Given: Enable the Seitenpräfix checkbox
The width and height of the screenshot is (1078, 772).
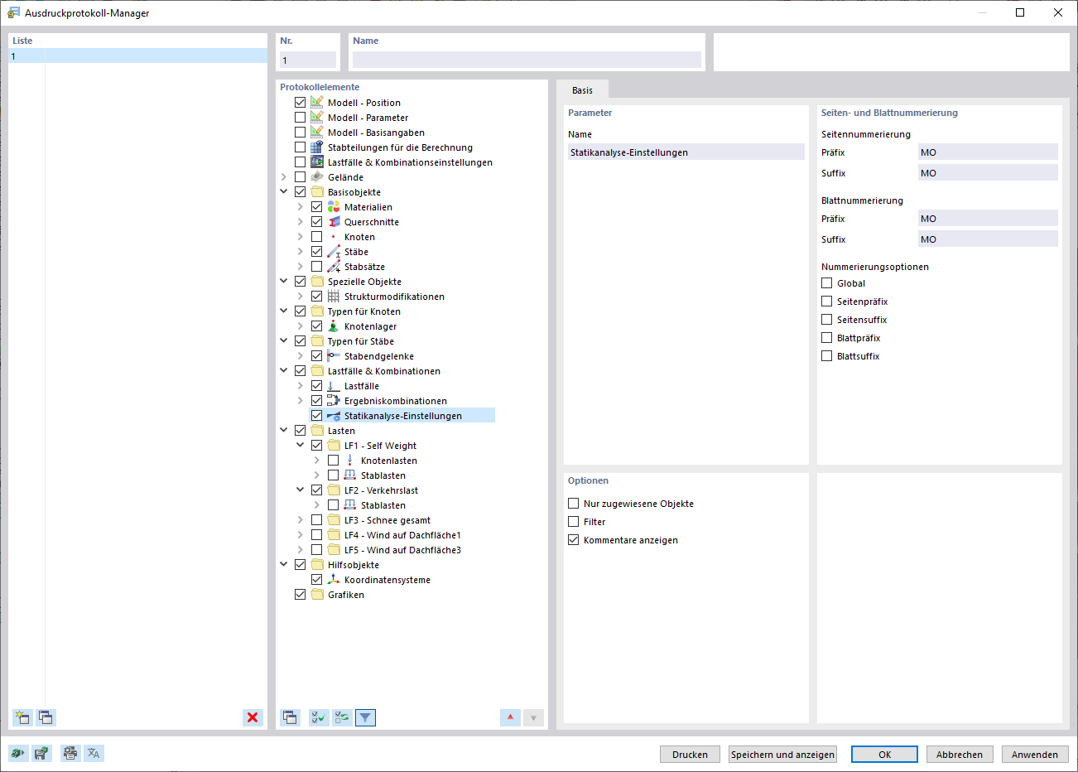Looking at the screenshot, I should click(x=826, y=302).
